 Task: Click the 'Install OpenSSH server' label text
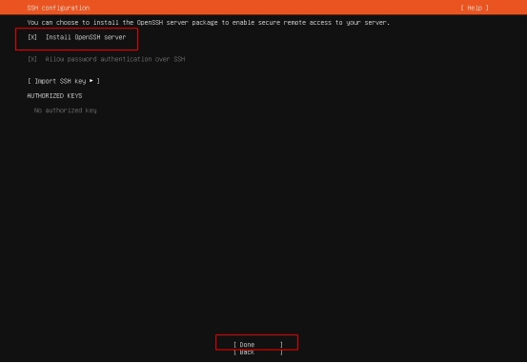click(86, 37)
